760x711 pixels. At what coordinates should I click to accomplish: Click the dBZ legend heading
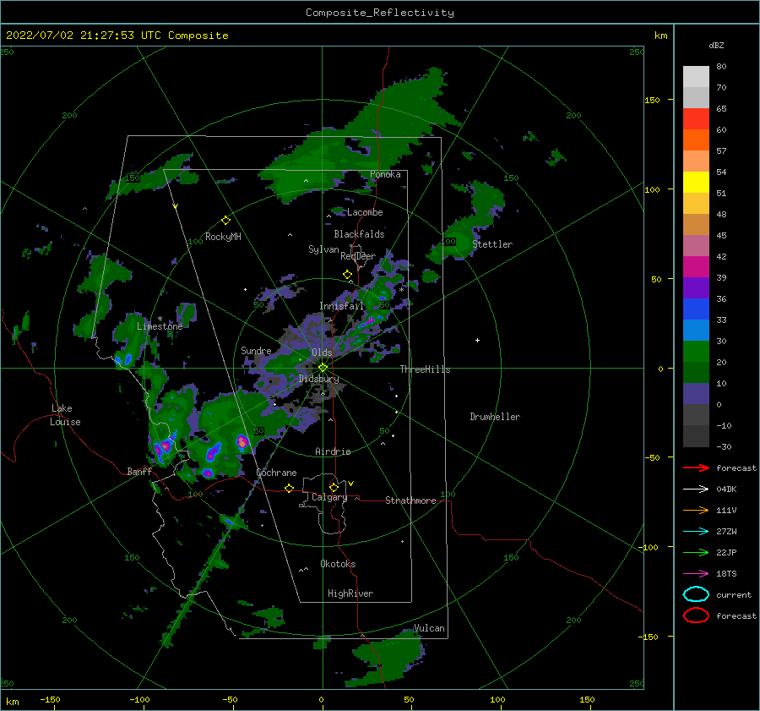(x=716, y=45)
